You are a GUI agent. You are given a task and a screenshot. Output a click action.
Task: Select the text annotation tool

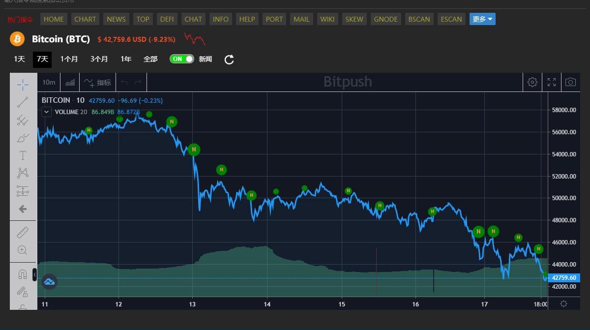(23, 155)
